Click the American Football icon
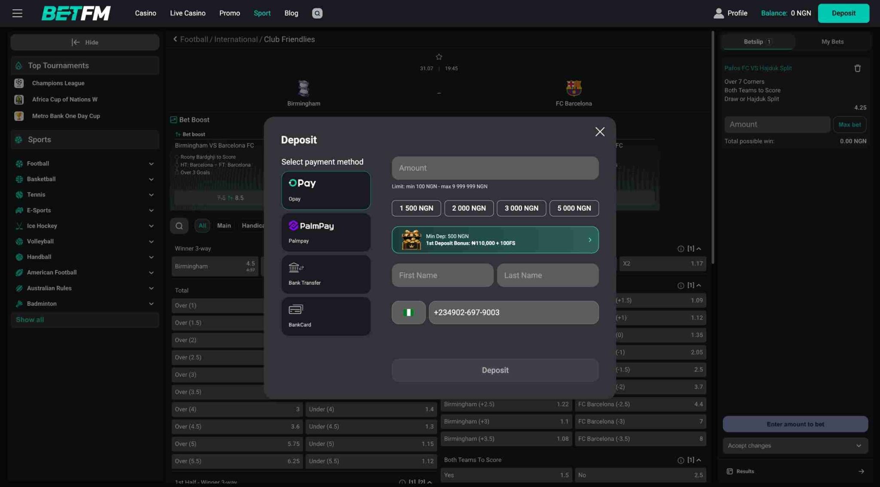 (19, 273)
